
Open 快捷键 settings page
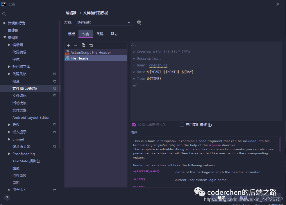point(13,30)
